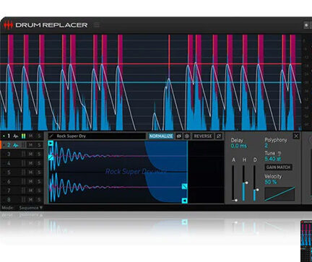Viewport: 312px width, 262px height.
Task: Mute slot 2
Action: point(30,145)
